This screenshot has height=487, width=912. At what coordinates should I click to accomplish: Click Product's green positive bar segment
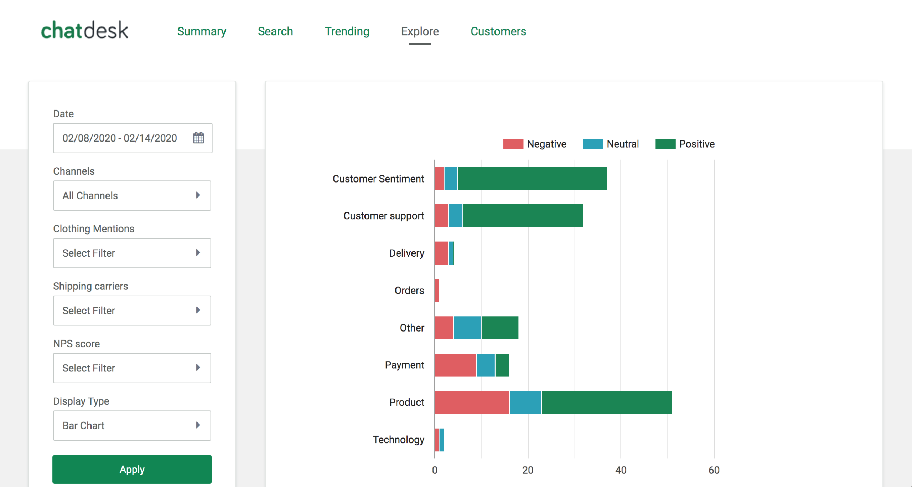pos(606,403)
